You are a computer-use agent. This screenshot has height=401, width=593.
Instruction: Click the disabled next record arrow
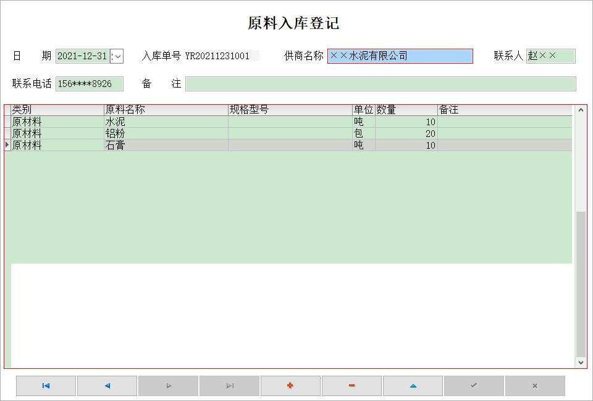[x=168, y=386]
